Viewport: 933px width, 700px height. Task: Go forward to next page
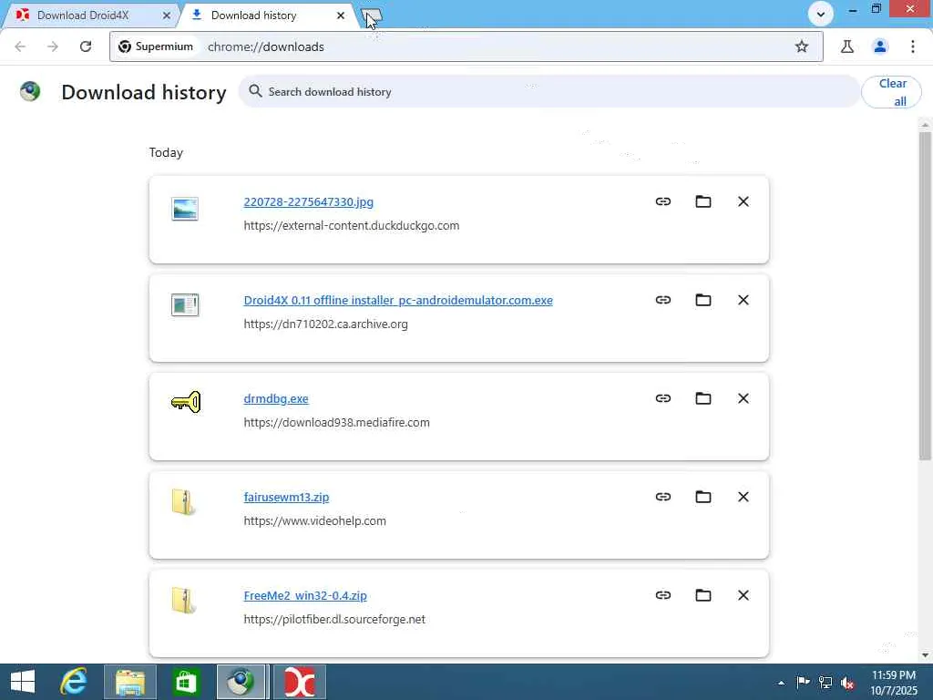point(53,46)
